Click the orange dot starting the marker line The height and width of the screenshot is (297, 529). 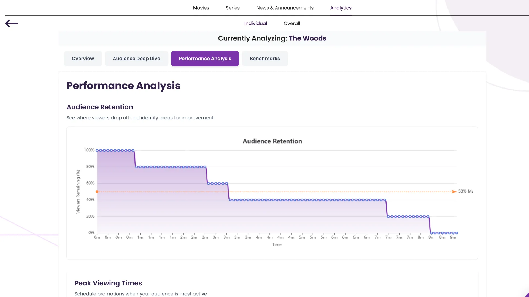(x=97, y=191)
